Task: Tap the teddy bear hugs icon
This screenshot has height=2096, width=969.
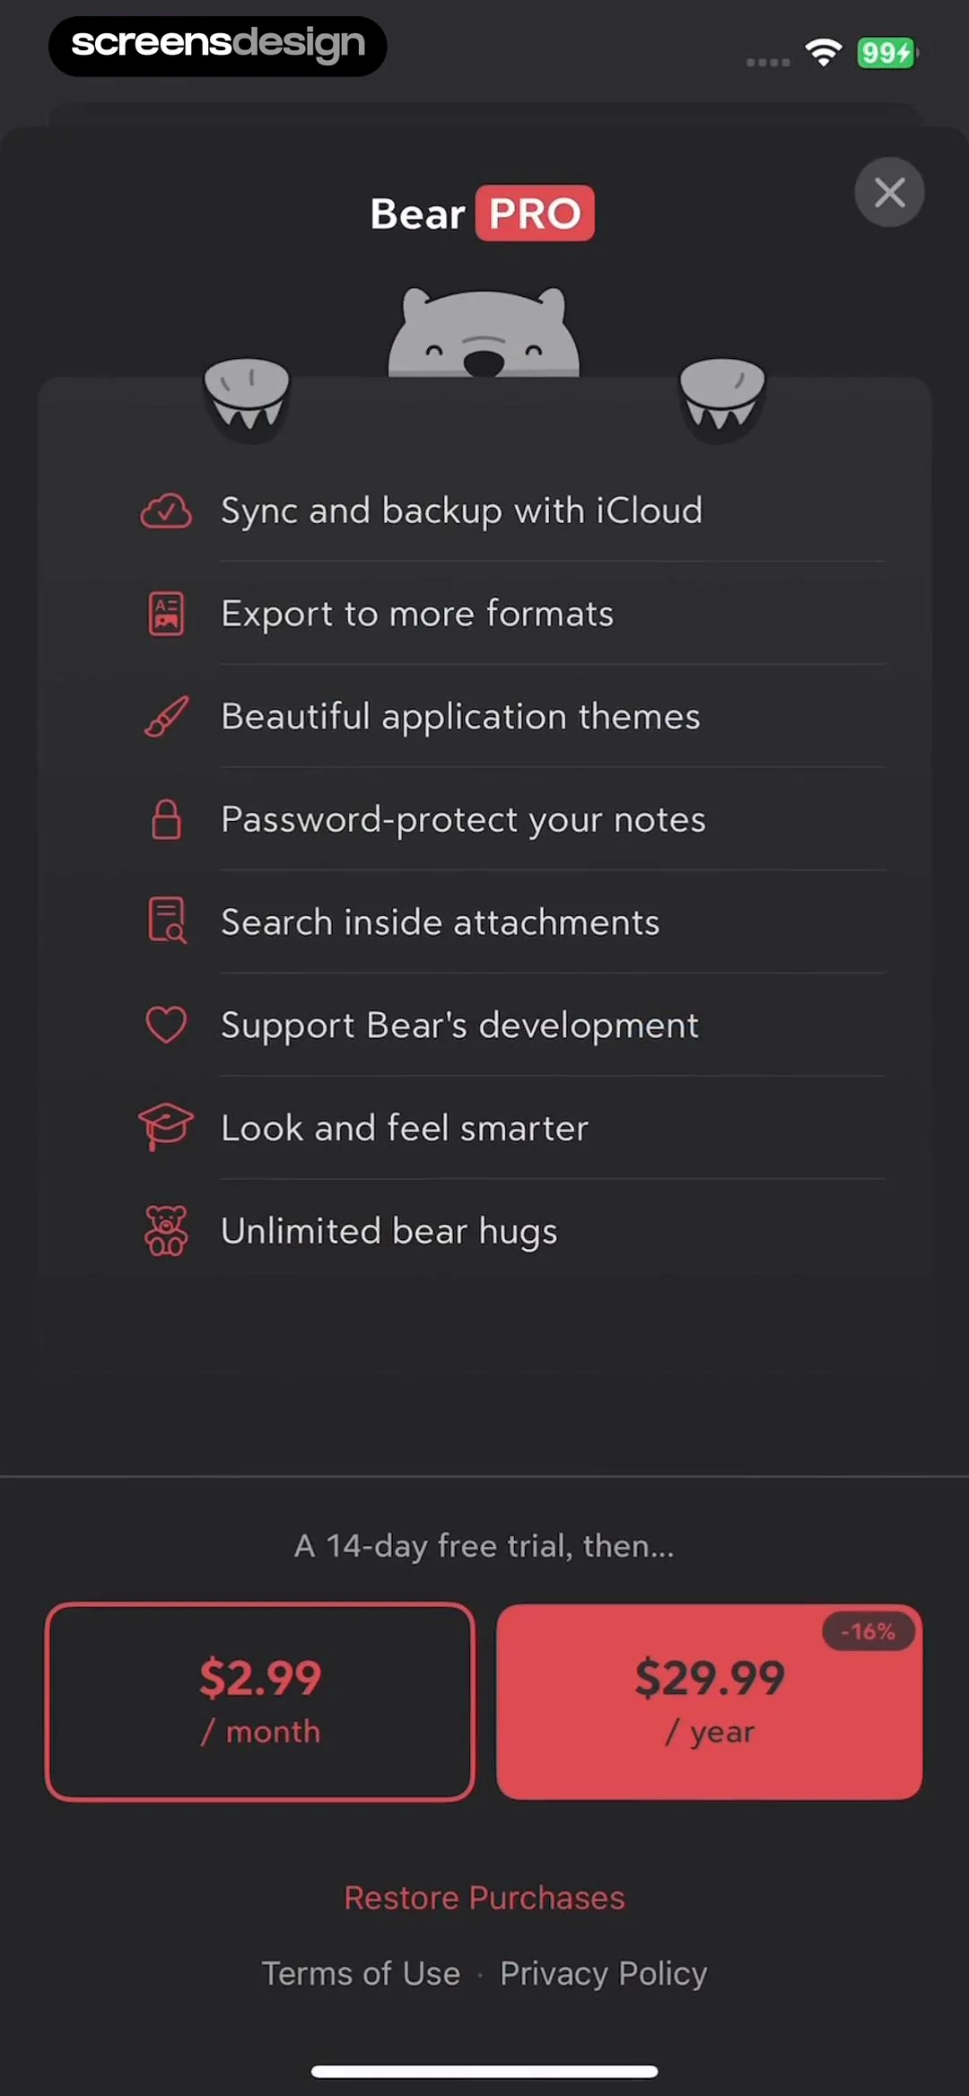Action: (166, 1230)
